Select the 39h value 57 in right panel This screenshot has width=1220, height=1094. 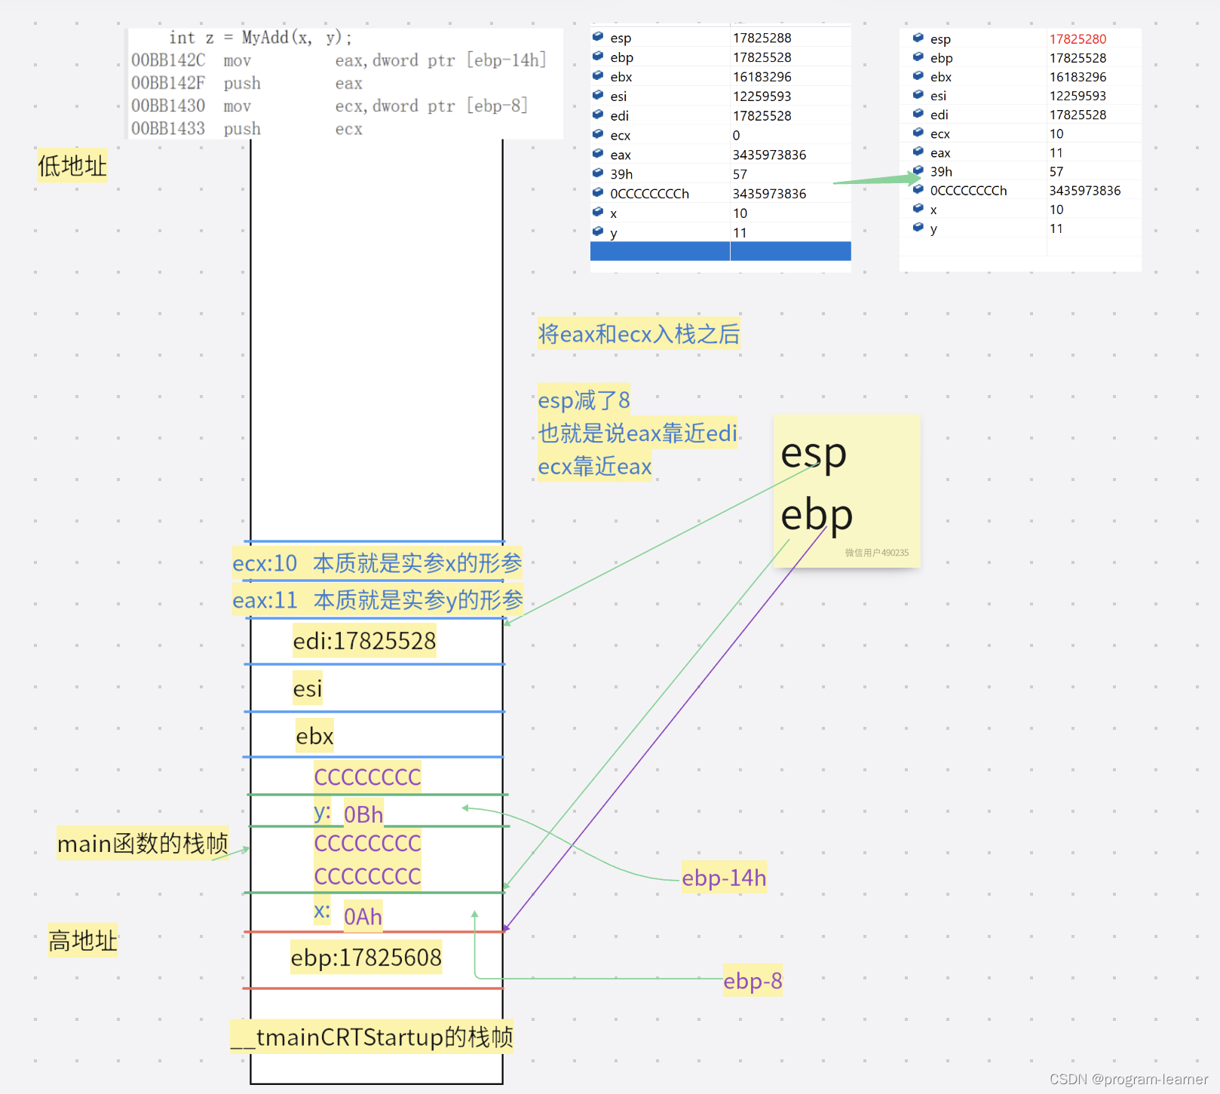1056,172
